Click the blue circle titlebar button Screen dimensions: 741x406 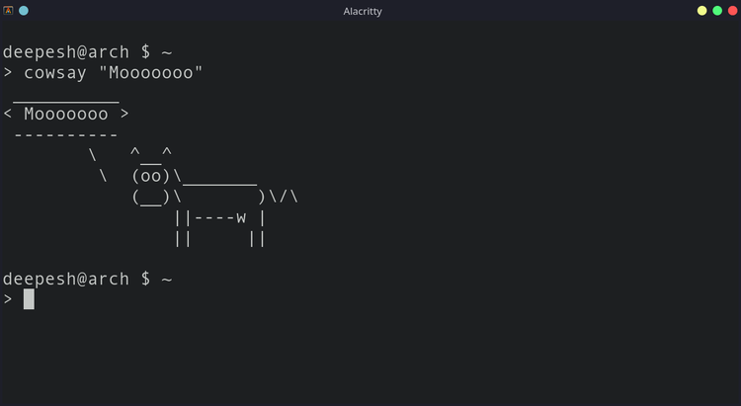click(x=24, y=11)
